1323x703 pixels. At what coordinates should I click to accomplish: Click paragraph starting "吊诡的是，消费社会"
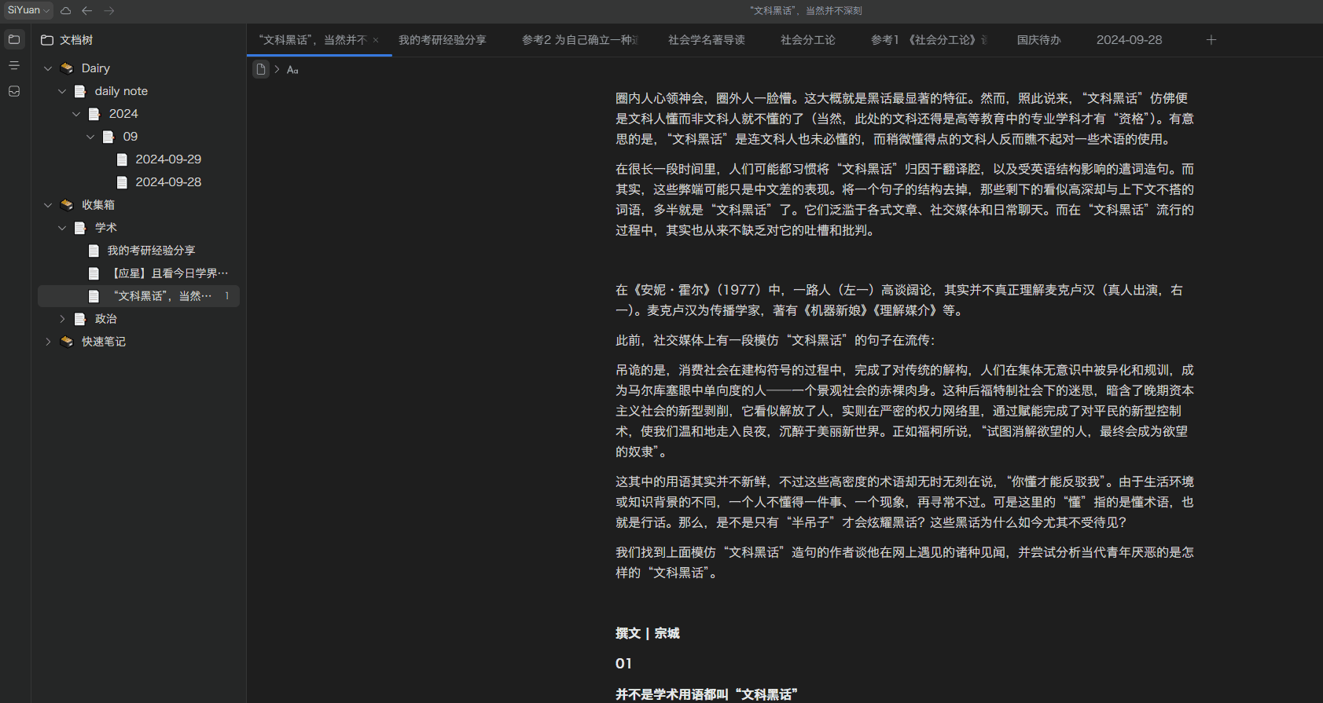[x=905, y=411]
